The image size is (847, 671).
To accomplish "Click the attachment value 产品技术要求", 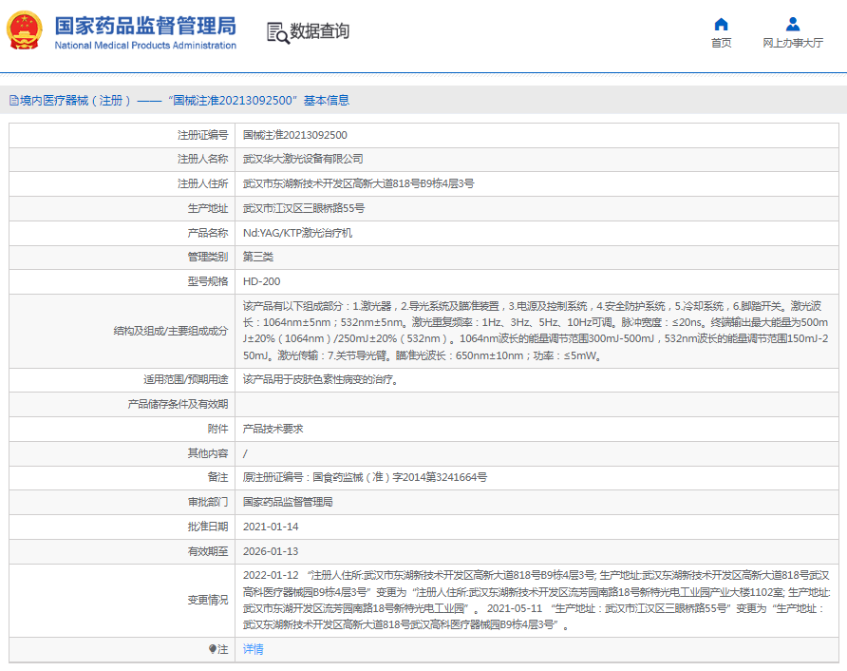I will 273,429.
